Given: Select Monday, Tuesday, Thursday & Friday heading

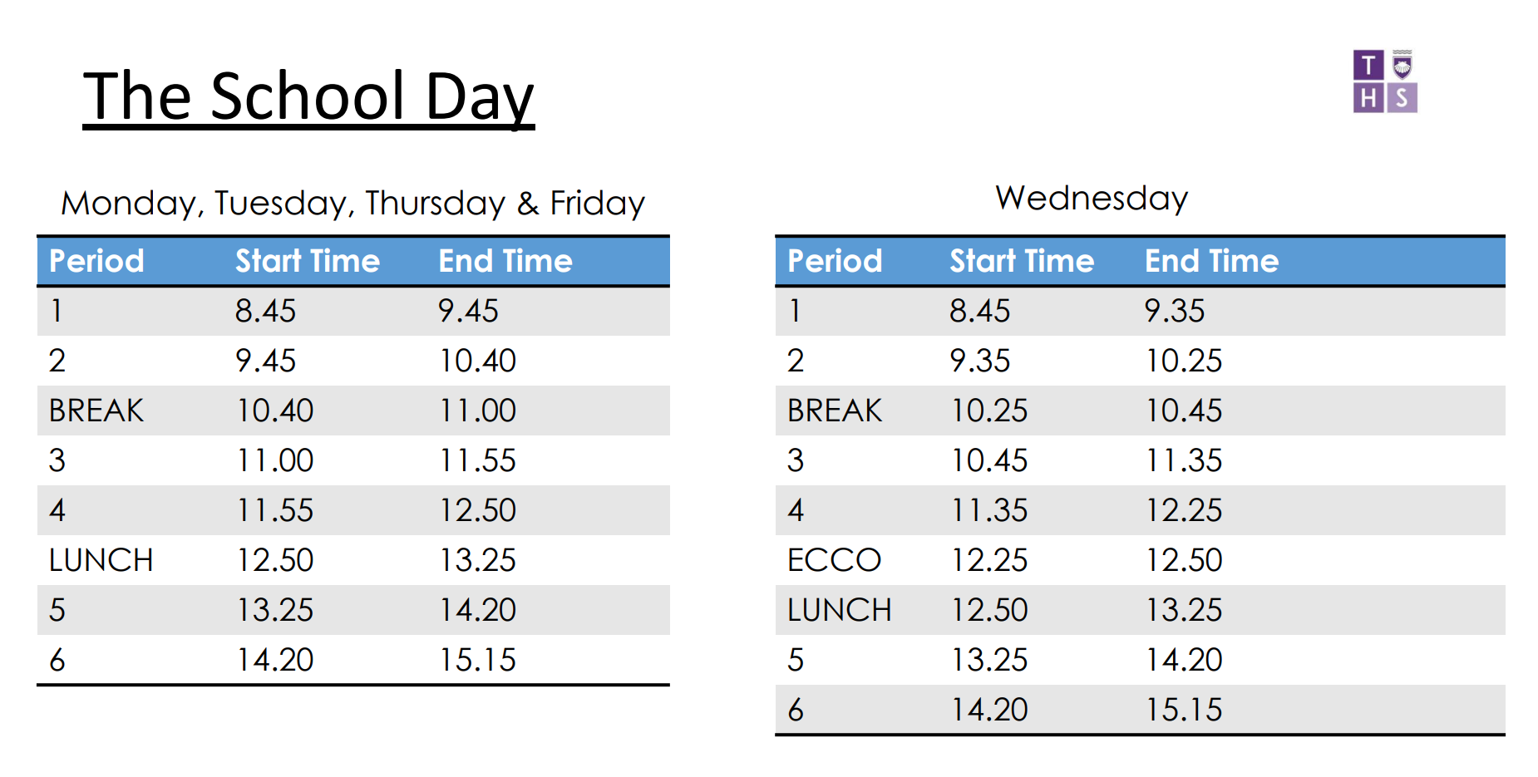Looking at the screenshot, I should tap(352, 203).
